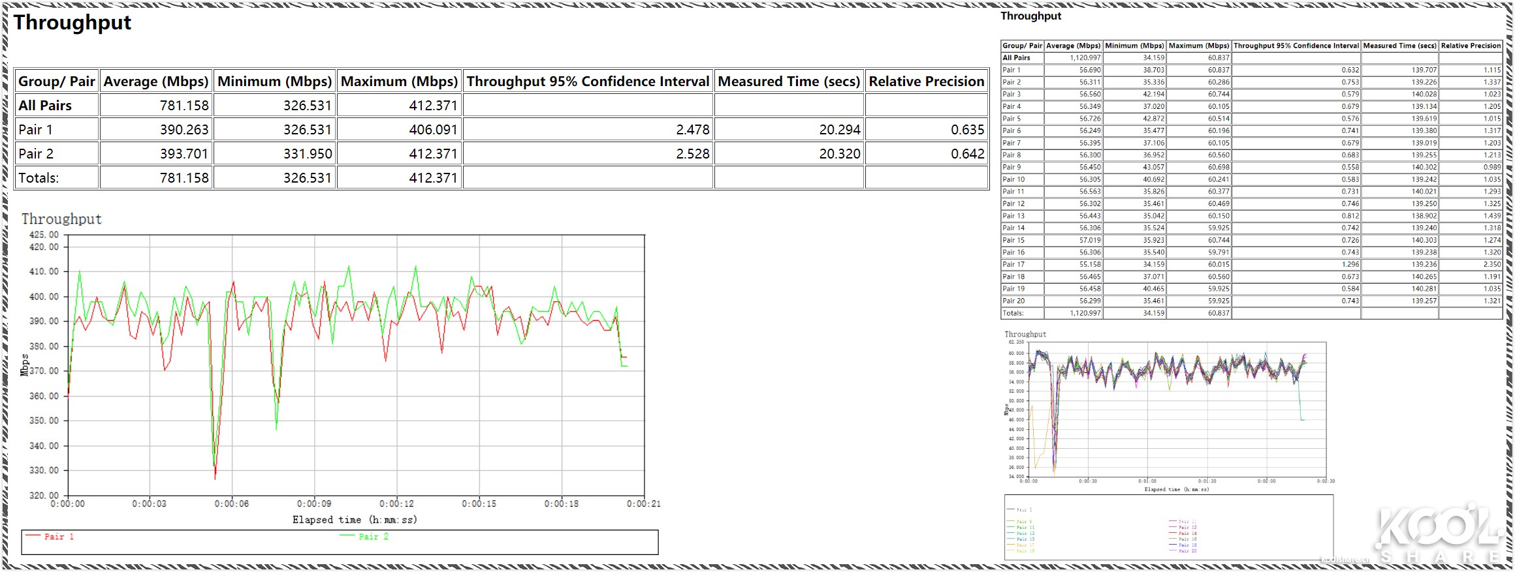Click Pair 1 maximum value 406.091
This screenshot has height=572, width=1515.
click(434, 130)
